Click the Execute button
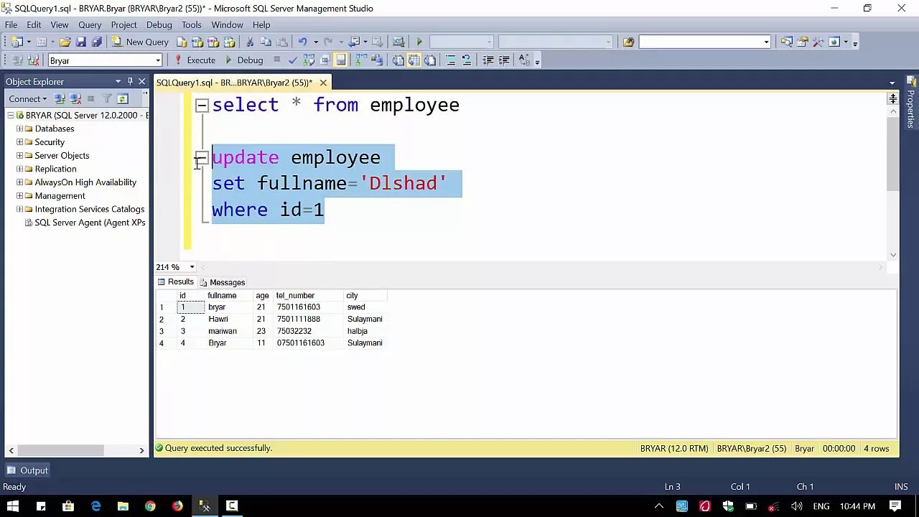The image size is (919, 517). coord(195,60)
